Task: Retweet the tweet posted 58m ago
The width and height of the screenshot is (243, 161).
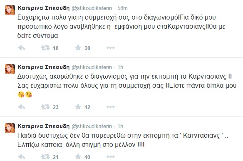Action: pyautogui.click(x=45, y=48)
